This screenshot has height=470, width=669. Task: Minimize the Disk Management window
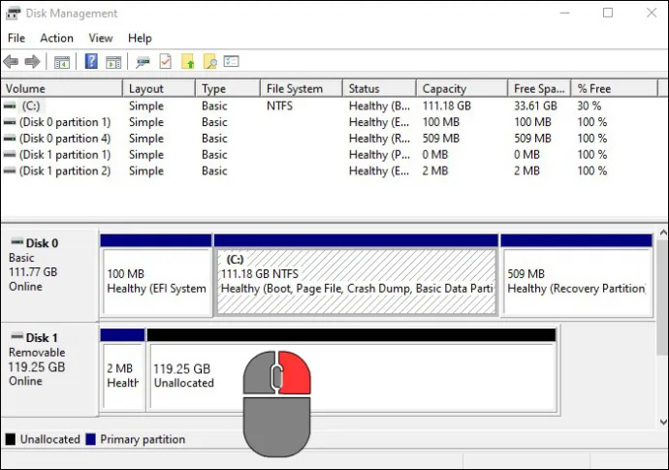click(x=564, y=13)
